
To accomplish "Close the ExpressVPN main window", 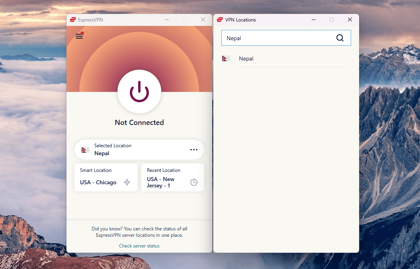I will click(203, 19).
